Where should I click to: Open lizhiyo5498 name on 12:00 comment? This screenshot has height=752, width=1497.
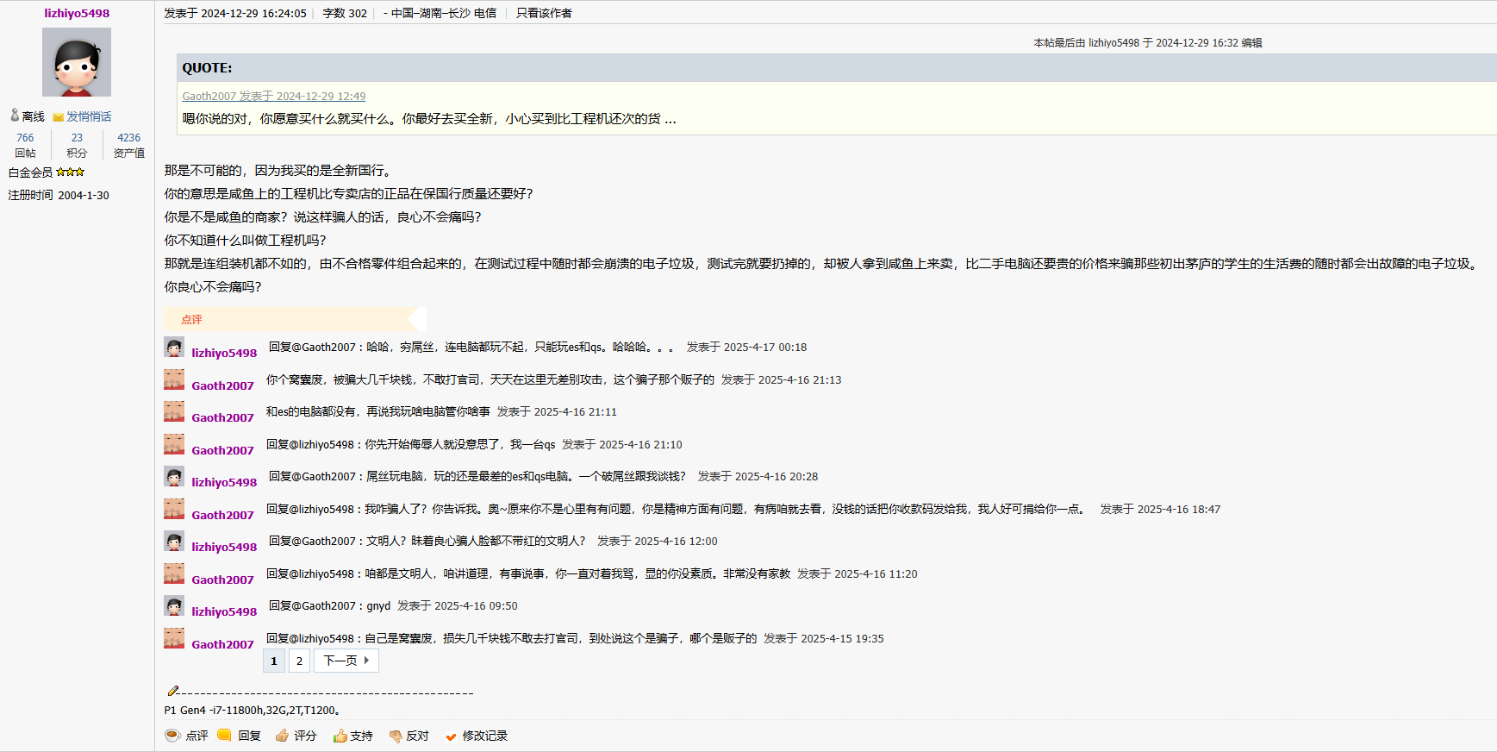tap(224, 547)
